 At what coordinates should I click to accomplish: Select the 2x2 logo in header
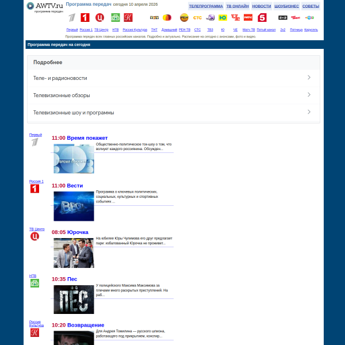pos(283,18)
